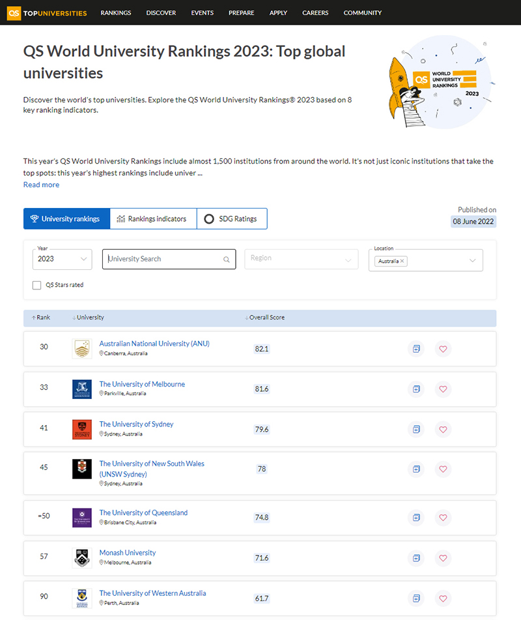Click the search magnifier icon
Screen dimensions: 521x620
227,259
